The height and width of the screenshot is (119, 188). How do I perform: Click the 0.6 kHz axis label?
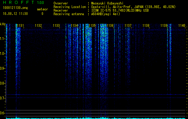[2, 113]
